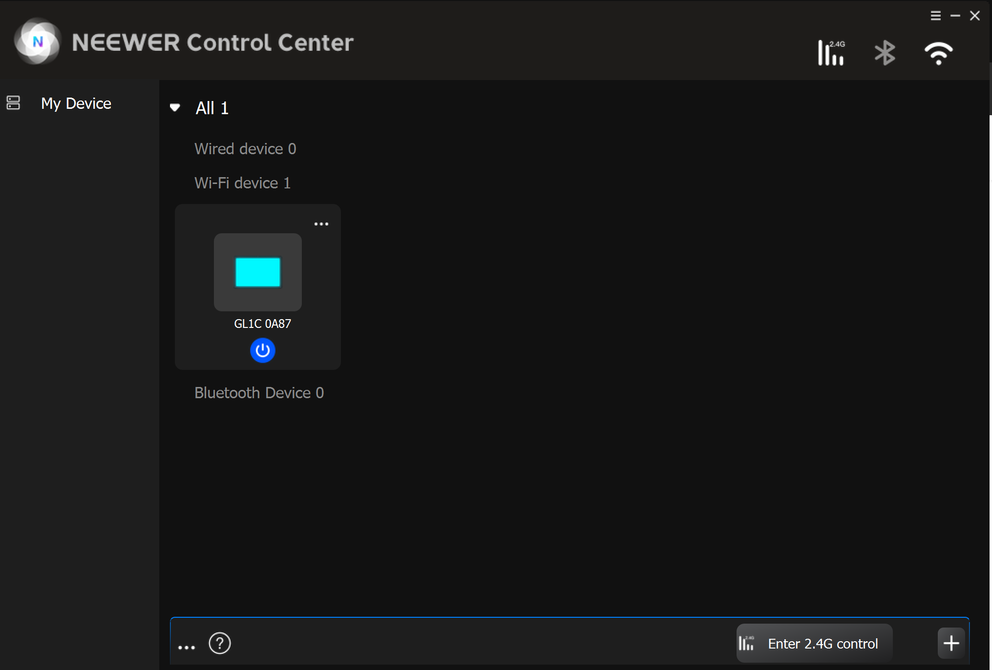
Task: Add a new device with plus button
Action: pyautogui.click(x=951, y=644)
